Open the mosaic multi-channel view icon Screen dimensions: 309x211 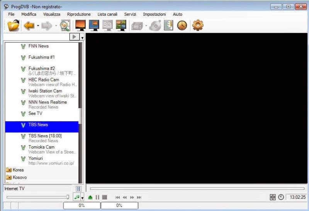click(121, 25)
